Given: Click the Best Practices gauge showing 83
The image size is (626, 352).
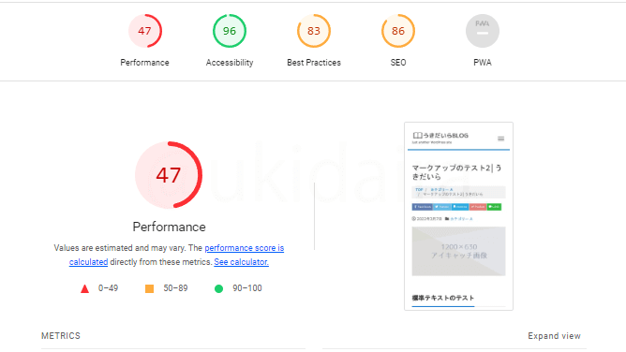Looking at the screenshot, I should pos(314,31).
